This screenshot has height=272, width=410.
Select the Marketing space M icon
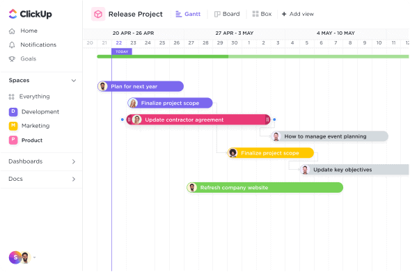pyautogui.click(x=13, y=126)
